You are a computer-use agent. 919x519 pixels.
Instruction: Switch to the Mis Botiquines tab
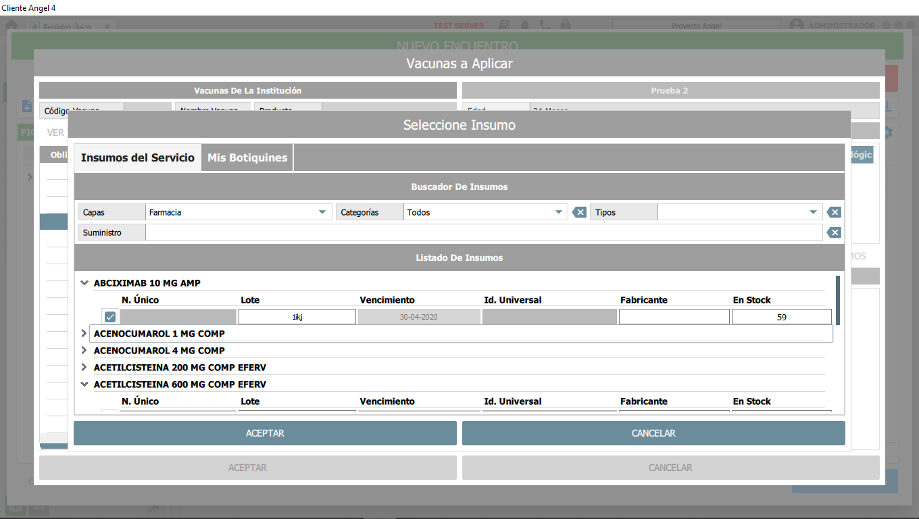tap(246, 157)
